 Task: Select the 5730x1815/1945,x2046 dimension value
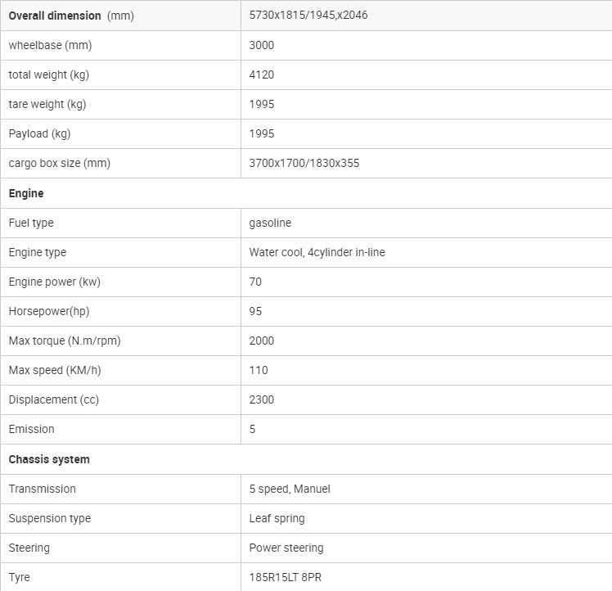tap(308, 16)
